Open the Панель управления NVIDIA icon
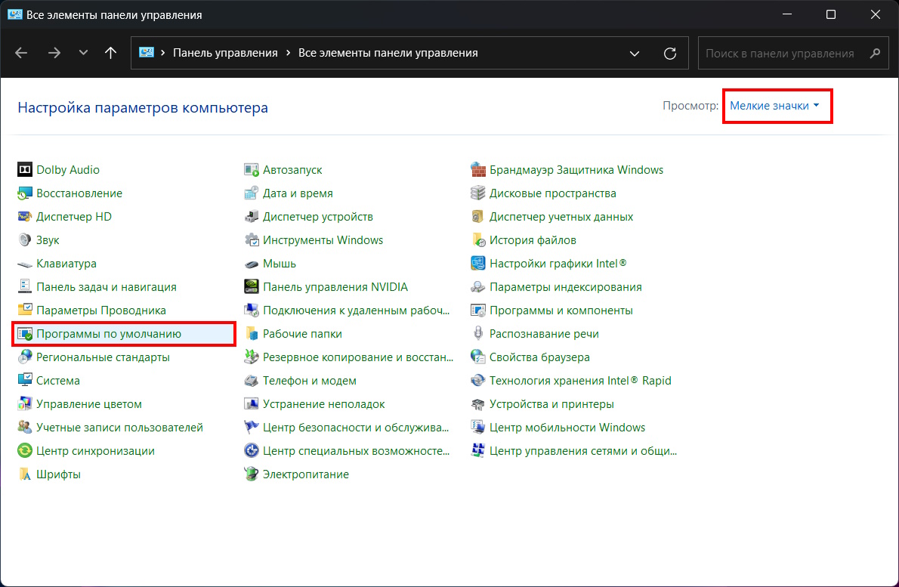899x587 pixels. (251, 286)
